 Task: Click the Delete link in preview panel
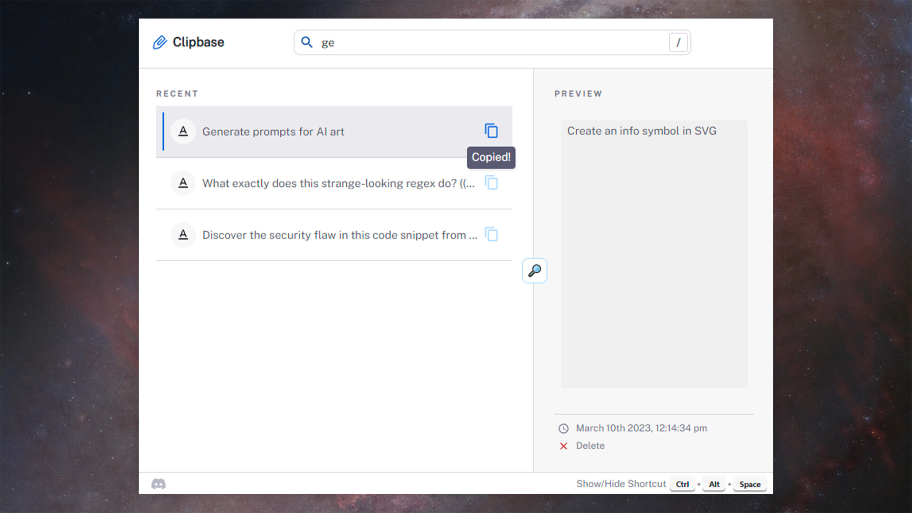[x=590, y=446]
